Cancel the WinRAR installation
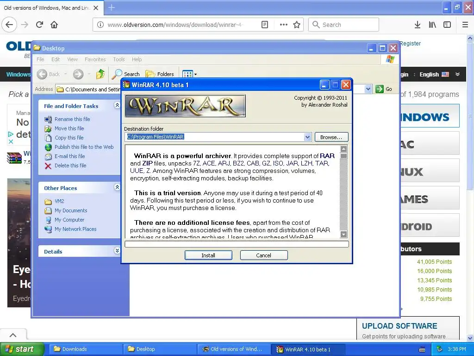This screenshot has width=474, height=356. (263, 255)
